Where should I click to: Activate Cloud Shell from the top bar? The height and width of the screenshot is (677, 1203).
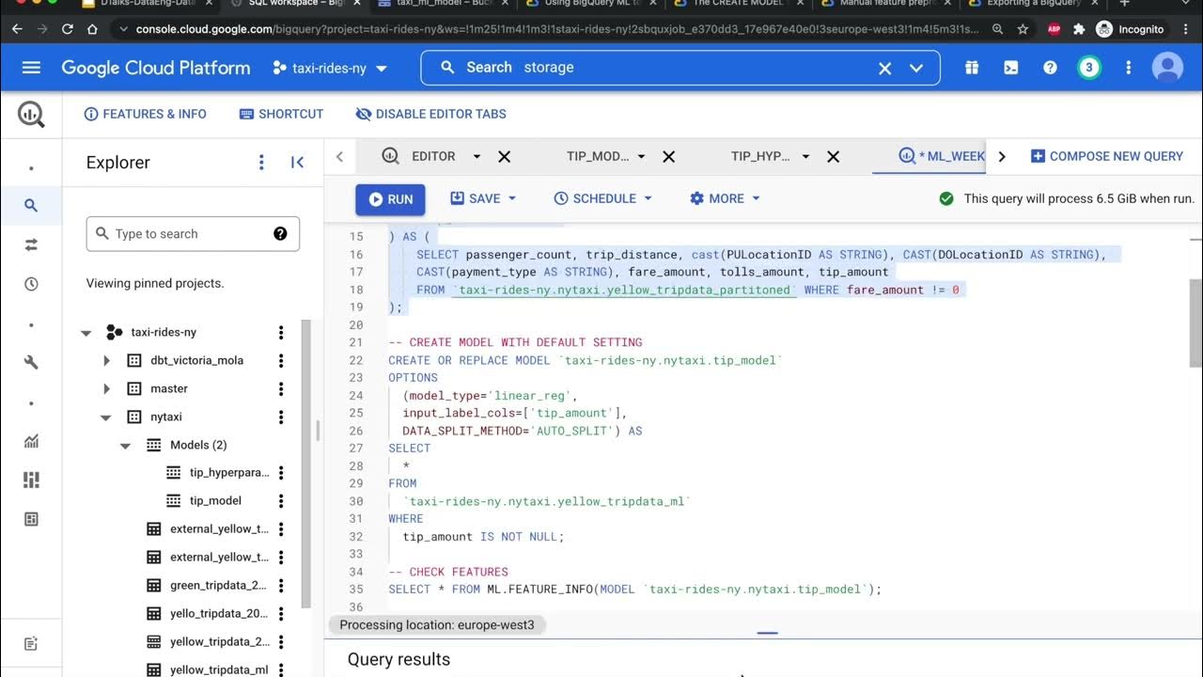(1011, 67)
